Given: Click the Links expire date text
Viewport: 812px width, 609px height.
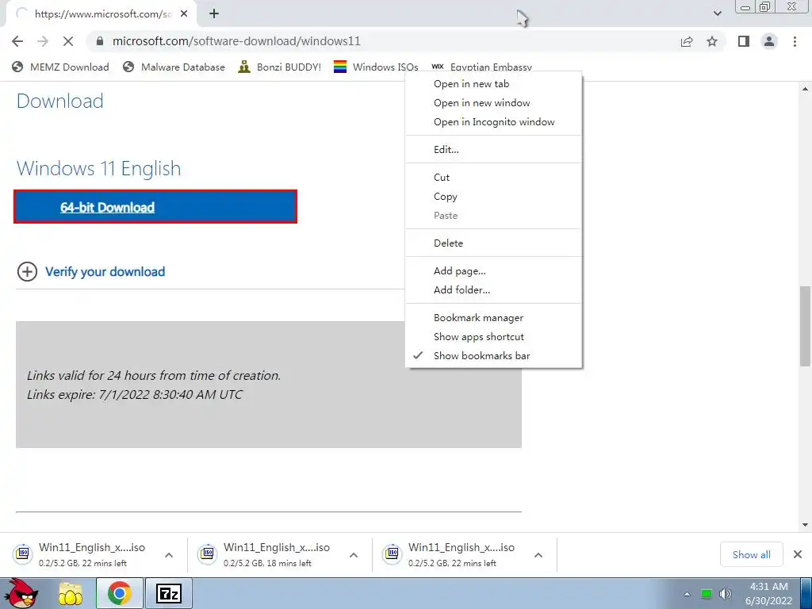Looking at the screenshot, I should 134,395.
